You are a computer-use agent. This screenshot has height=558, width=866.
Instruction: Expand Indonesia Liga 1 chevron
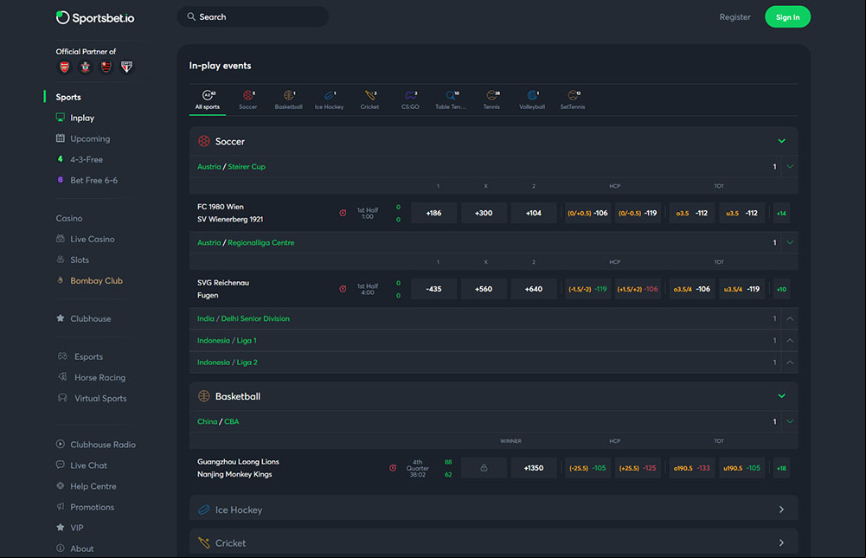click(790, 340)
